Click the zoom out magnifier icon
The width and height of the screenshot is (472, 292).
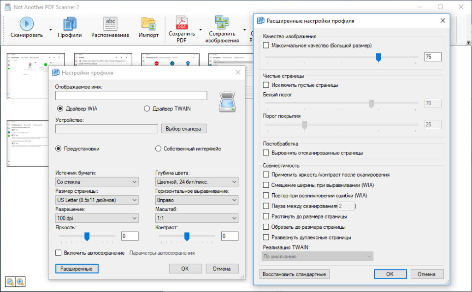(x=10, y=282)
